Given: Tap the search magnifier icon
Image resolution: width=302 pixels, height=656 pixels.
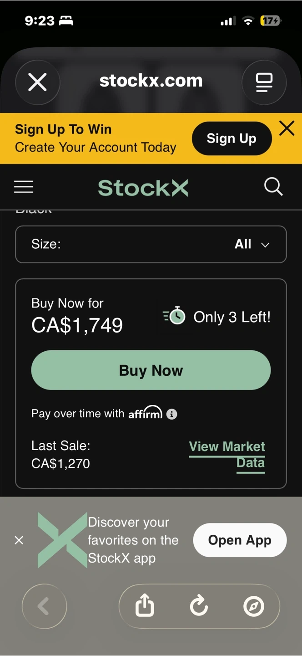Looking at the screenshot, I should point(273,187).
